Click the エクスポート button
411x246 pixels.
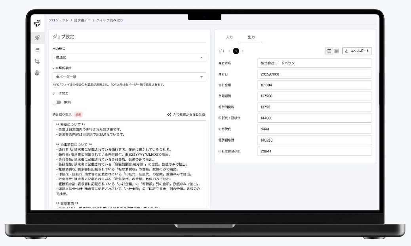click(x=357, y=51)
